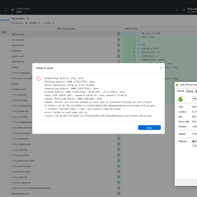Click the up-arrow icon in left sidebar
This screenshot has height=197, width=197.
pyautogui.click(x=4, y=32)
